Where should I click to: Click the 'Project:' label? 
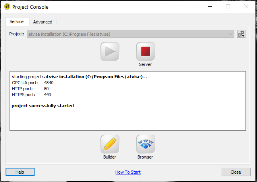[17, 34]
